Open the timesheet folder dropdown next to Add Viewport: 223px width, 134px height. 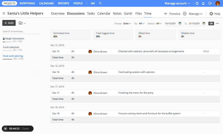(x=22, y=23)
